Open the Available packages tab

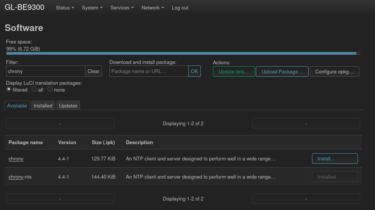(17, 106)
